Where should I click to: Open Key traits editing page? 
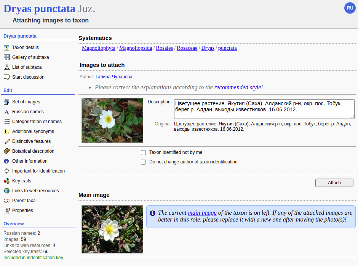pyautogui.click(x=22, y=181)
